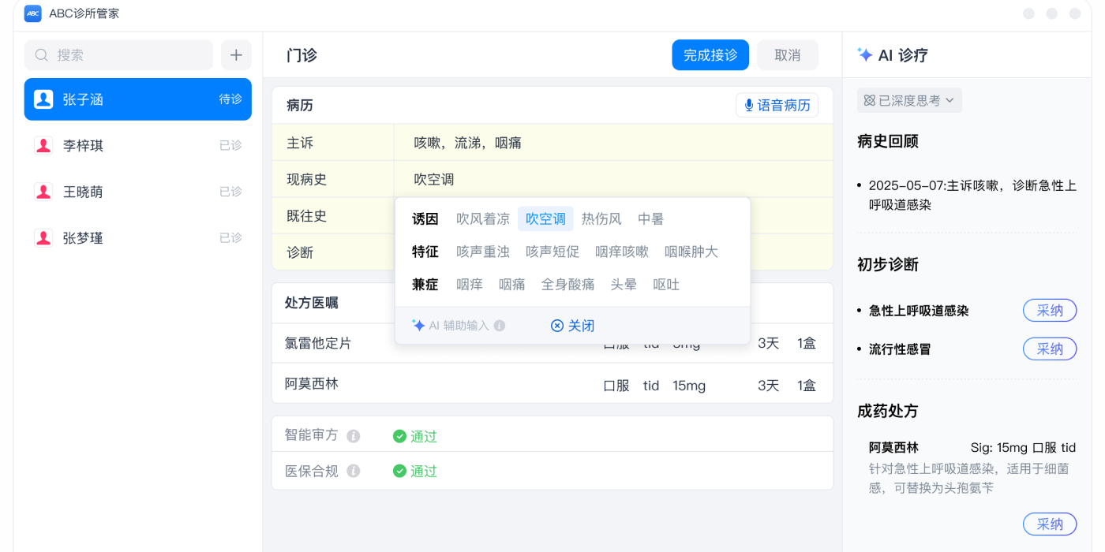Open 张子涵 patient in the list
Screen dimensions: 1105x552
point(137,99)
